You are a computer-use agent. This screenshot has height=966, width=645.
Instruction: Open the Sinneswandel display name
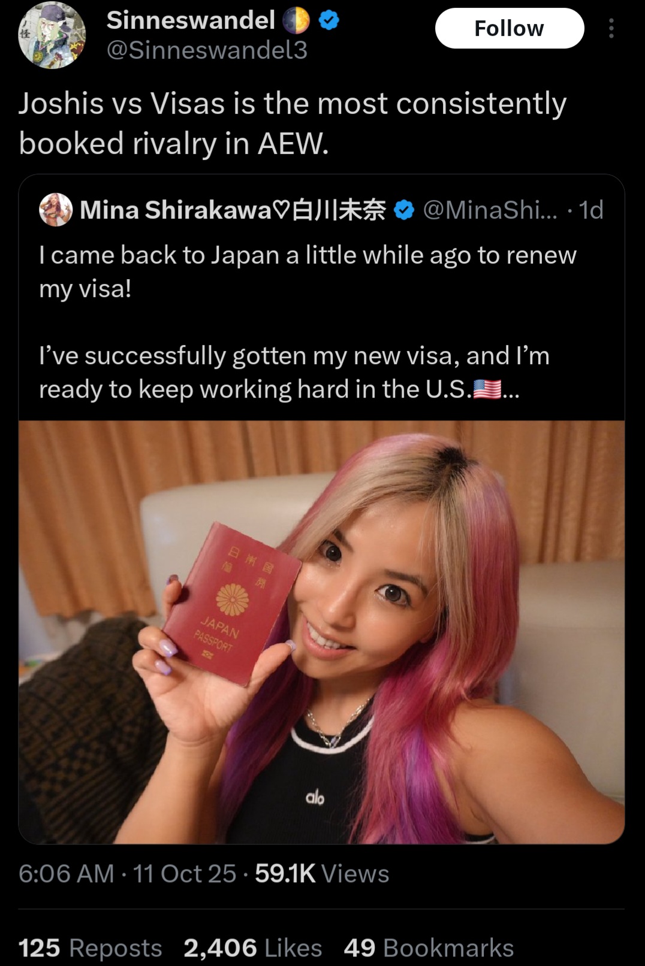(x=191, y=20)
